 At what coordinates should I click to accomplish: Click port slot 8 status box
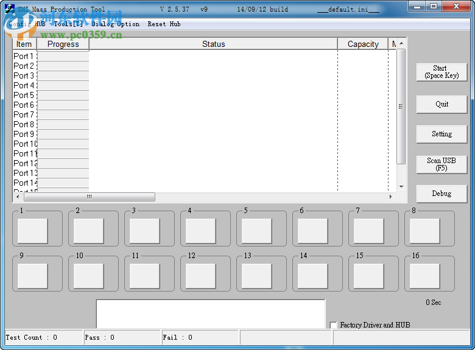pyautogui.click(x=425, y=231)
